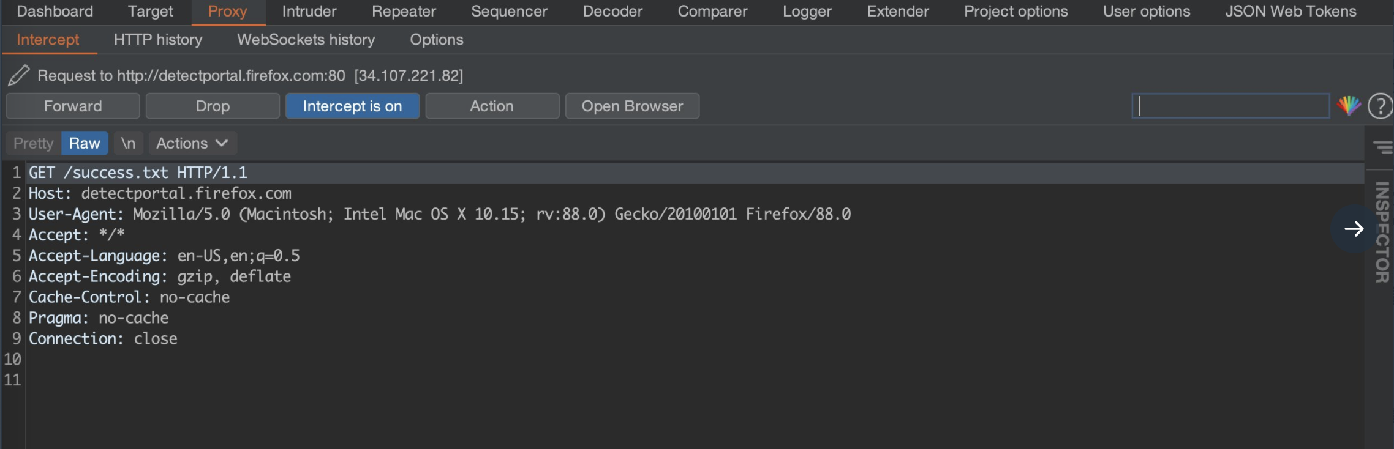The image size is (1394, 449).
Task: Open the Dashboard tab
Action: 55,12
